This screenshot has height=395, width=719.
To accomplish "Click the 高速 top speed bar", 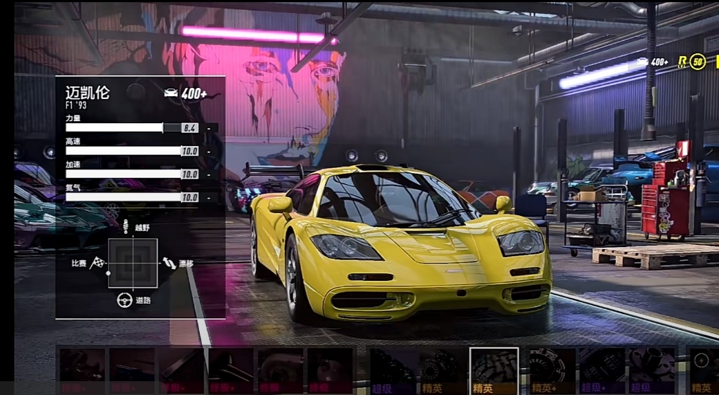I will pyautogui.click(x=132, y=151).
